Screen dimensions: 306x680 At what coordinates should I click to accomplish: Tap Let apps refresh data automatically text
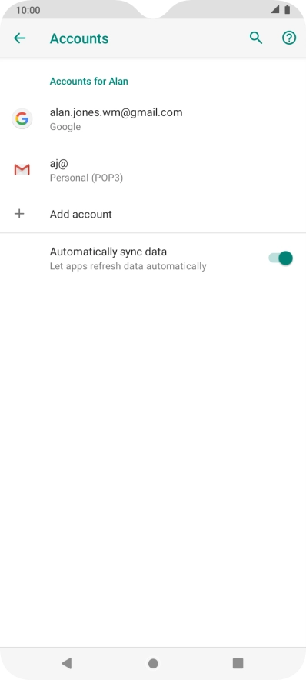pyautogui.click(x=128, y=266)
